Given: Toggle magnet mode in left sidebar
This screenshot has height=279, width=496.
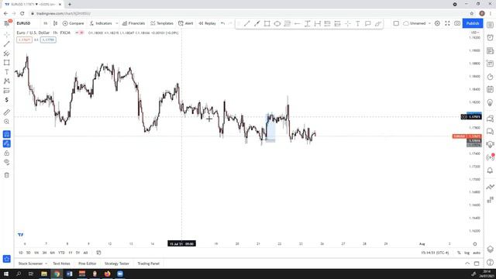Looking at the screenshot, I should pyautogui.click(x=7, y=134).
